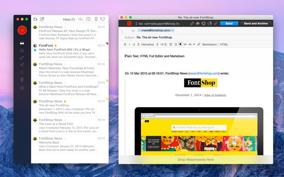Click the Drop Attachments Here area
This screenshot has width=284, height=177.
tap(196, 160)
